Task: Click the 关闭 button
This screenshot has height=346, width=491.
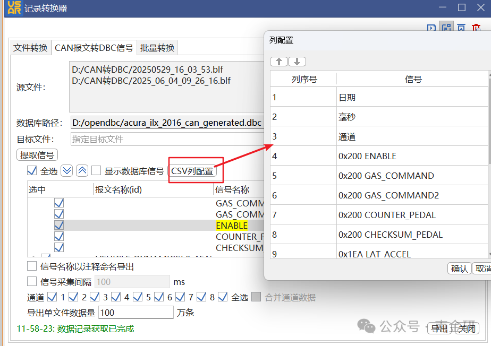Action: tap(467, 328)
